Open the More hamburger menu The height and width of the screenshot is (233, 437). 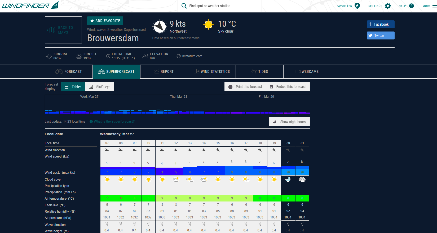tap(435, 6)
